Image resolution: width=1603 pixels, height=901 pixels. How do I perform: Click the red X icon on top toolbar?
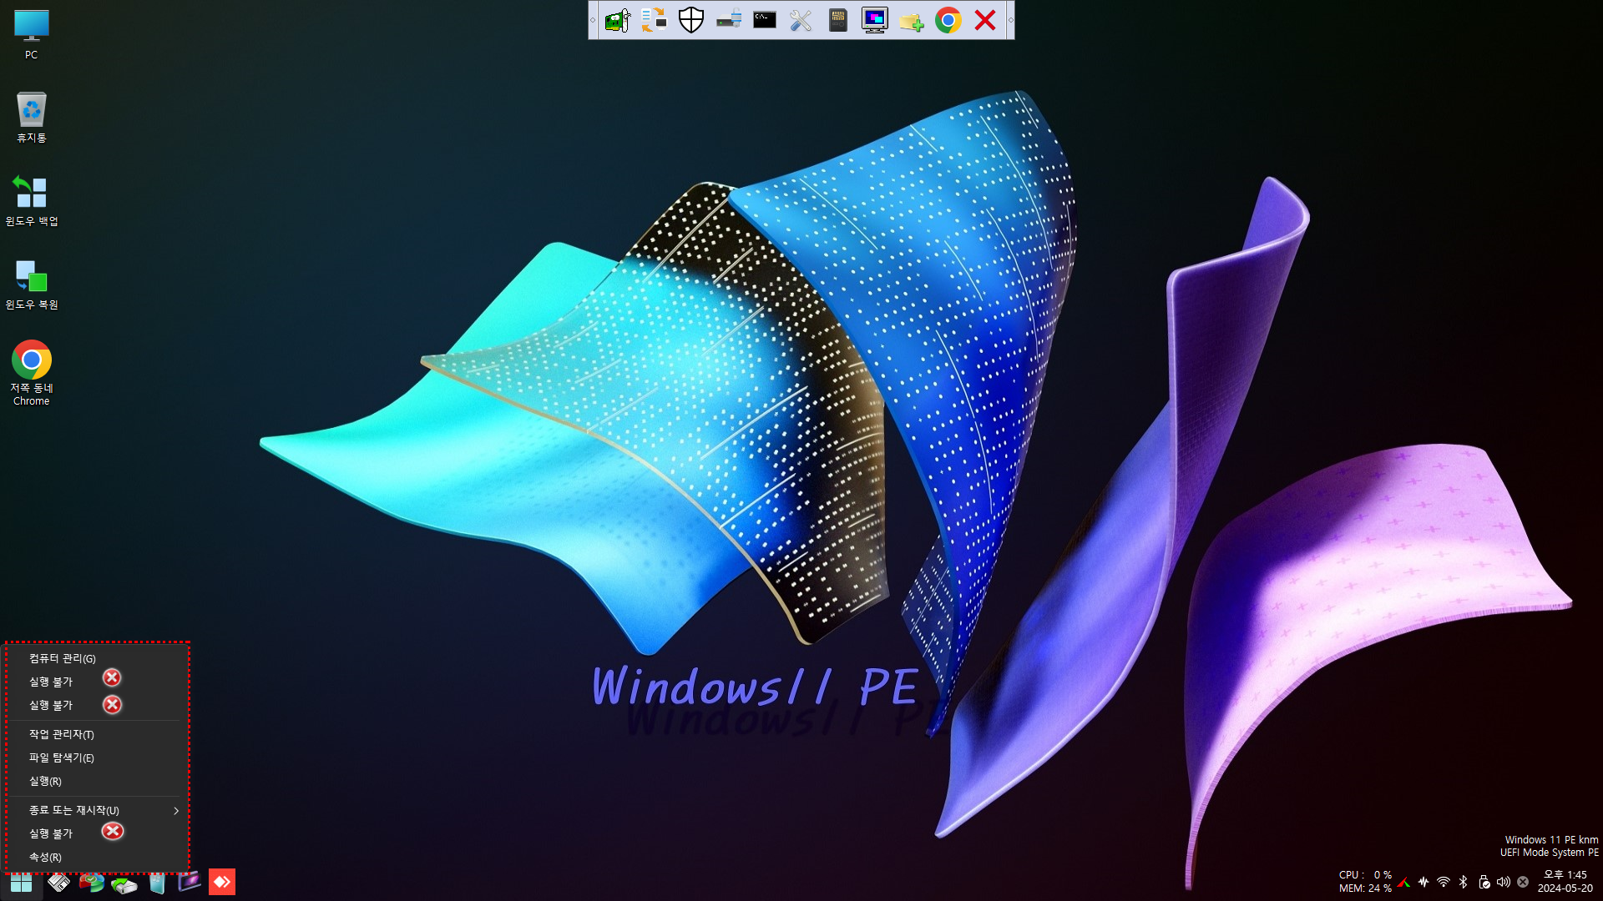[985, 20]
